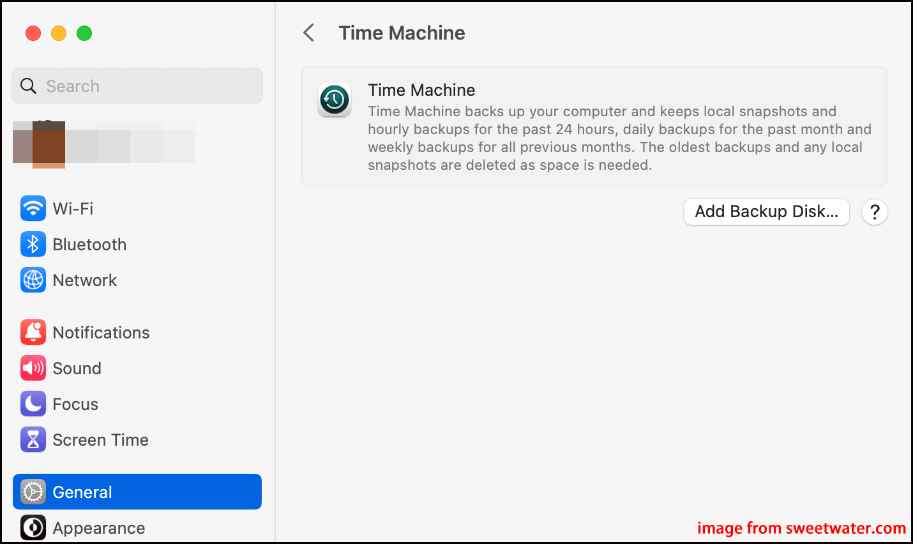Select Screen Time in the sidebar
The width and height of the screenshot is (913, 544).
click(100, 440)
